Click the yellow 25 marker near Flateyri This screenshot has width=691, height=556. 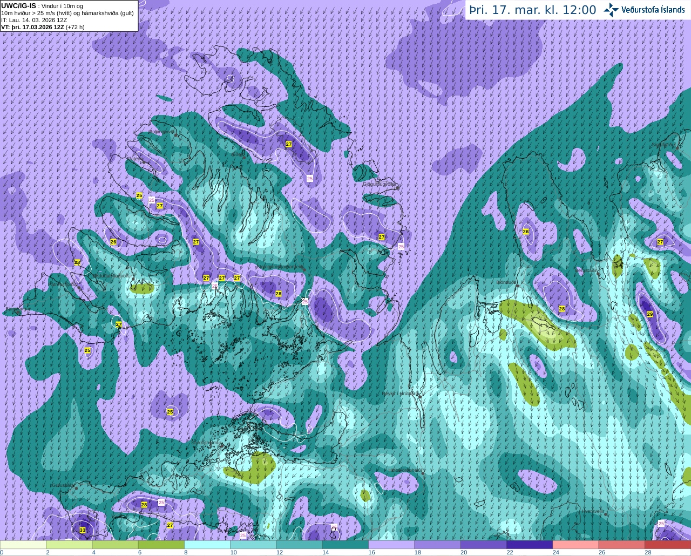(139, 195)
